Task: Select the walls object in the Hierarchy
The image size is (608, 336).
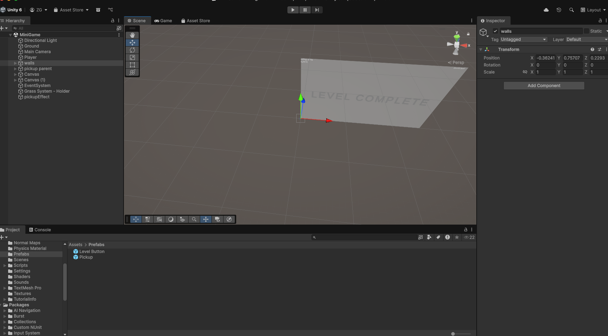Action: 29,63
